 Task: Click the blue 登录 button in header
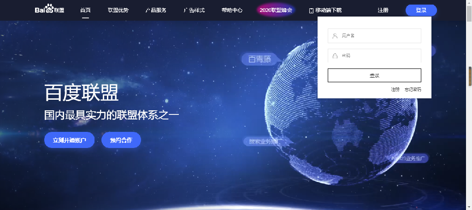[x=421, y=10]
